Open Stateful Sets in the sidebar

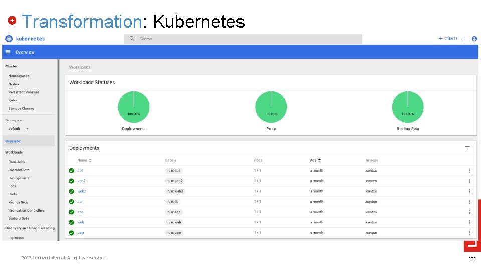[19, 218]
